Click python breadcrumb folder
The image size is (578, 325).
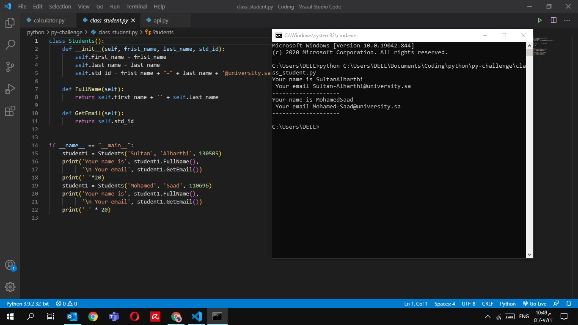pos(36,32)
